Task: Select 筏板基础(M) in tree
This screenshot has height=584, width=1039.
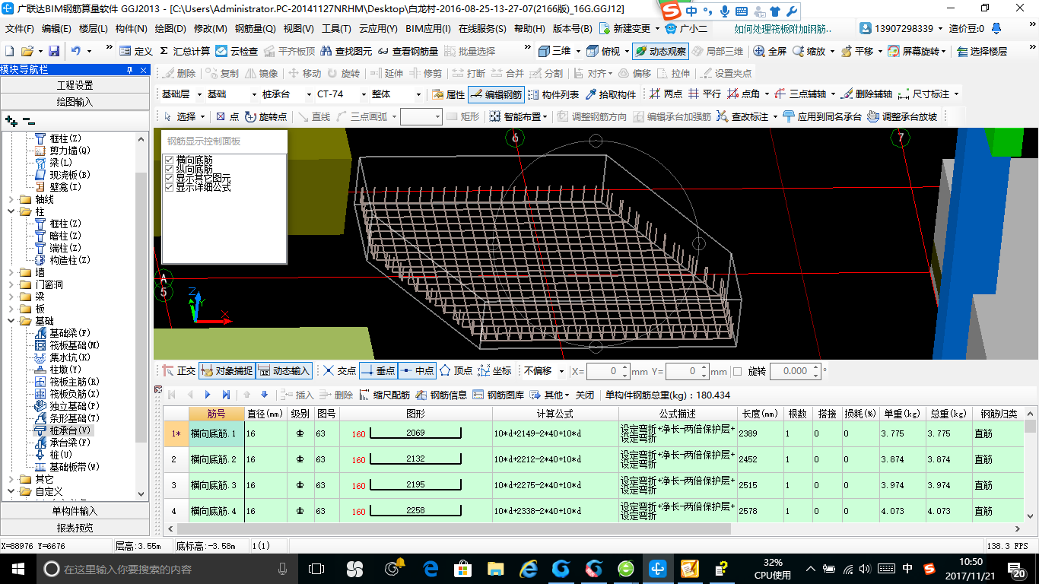Action: [75, 345]
